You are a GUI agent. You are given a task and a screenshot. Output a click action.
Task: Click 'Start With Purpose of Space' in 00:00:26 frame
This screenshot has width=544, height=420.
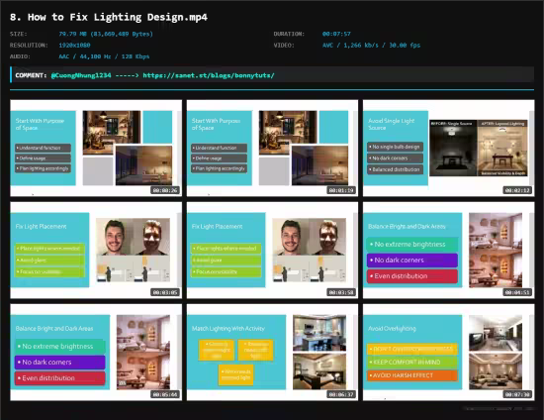tap(40, 124)
